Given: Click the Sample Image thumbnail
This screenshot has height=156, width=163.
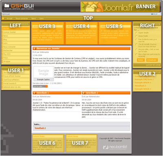Looking at the screenshot, I should click(x=44, y=72).
